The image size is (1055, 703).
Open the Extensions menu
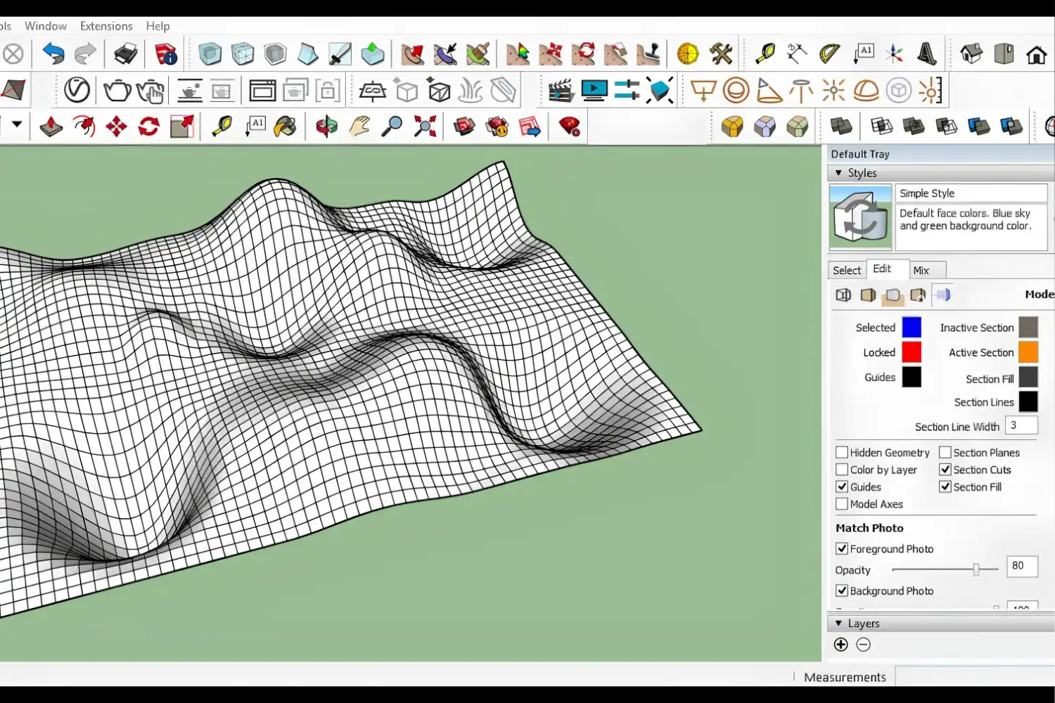[106, 26]
